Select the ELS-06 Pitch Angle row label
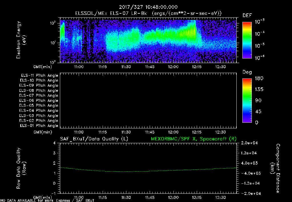This screenshot has height=202, width=292. (x=38, y=101)
